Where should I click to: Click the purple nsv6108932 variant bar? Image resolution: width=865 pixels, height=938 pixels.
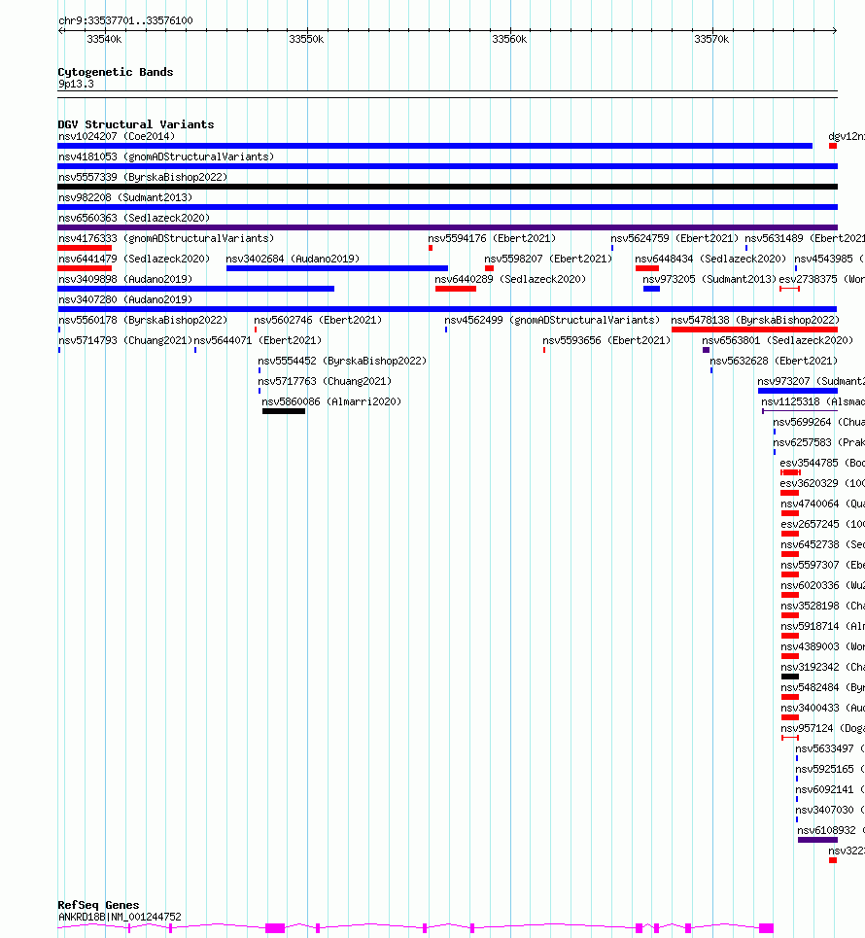pyautogui.click(x=817, y=840)
